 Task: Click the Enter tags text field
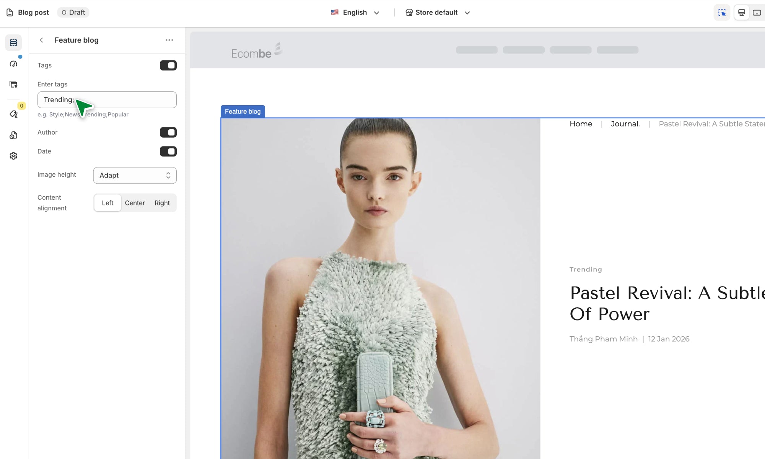(x=126, y=100)
